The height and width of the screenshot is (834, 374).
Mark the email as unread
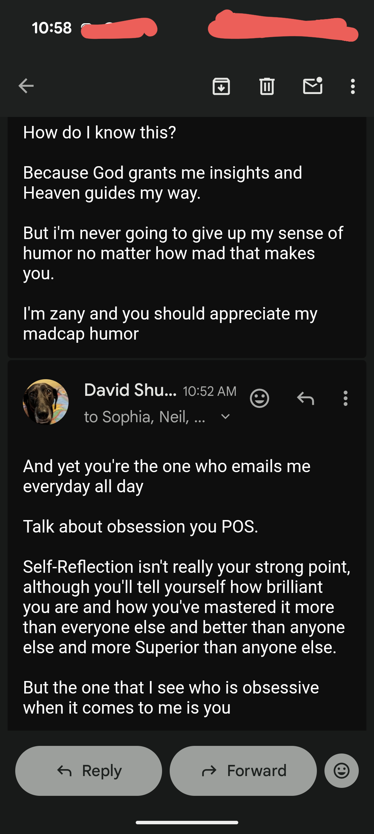pyautogui.click(x=313, y=86)
